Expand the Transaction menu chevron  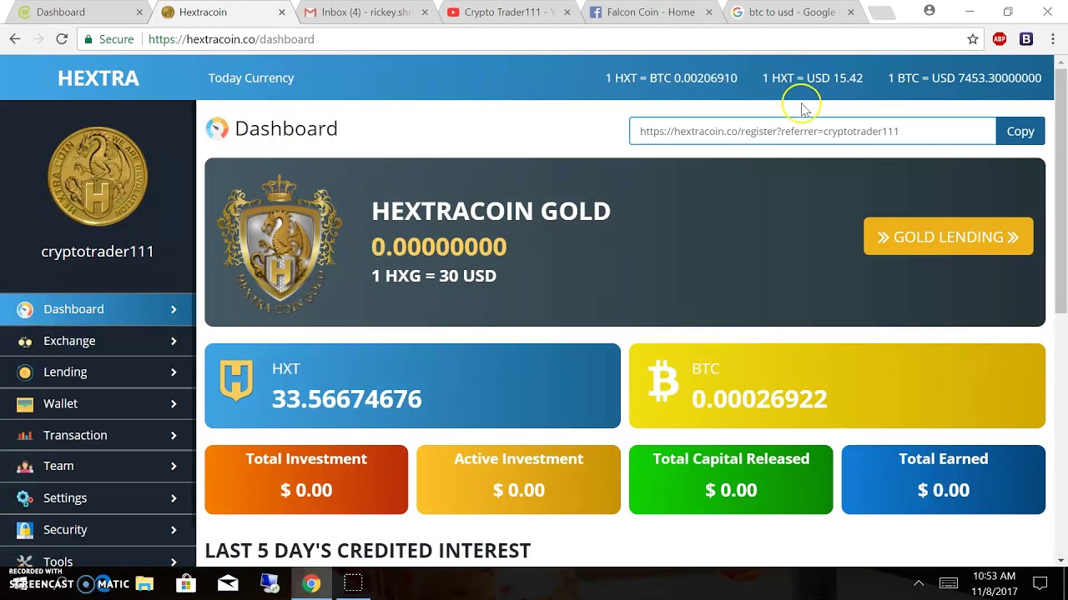(x=174, y=435)
